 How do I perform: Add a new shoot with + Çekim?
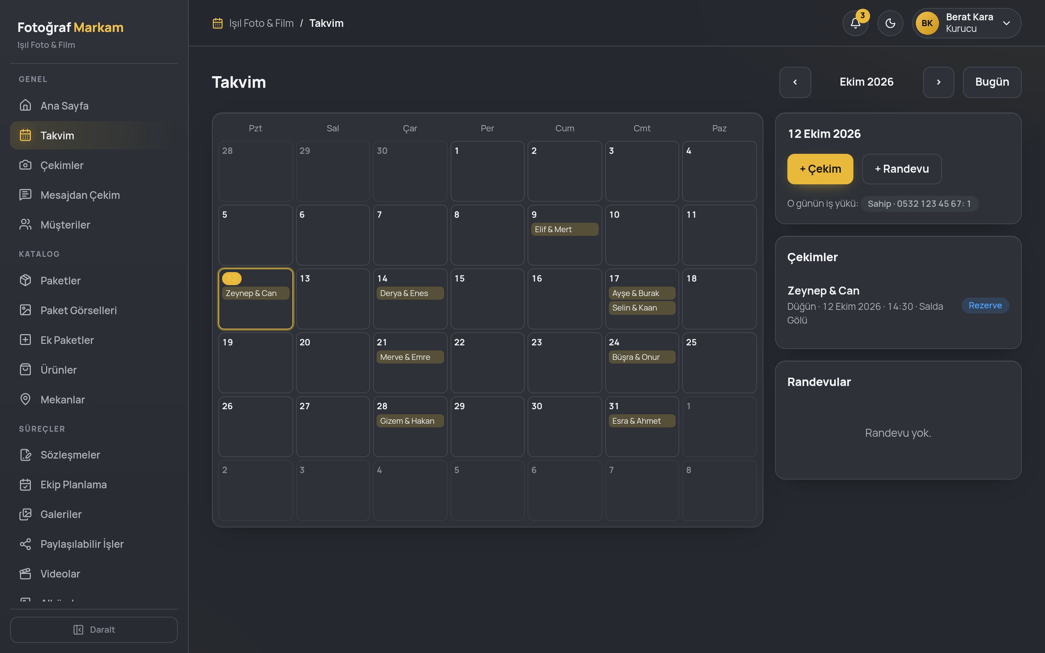820,169
